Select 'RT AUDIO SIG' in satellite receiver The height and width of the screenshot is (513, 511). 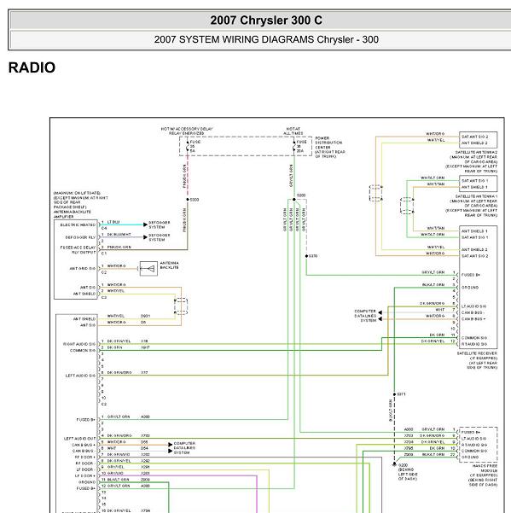473,344
